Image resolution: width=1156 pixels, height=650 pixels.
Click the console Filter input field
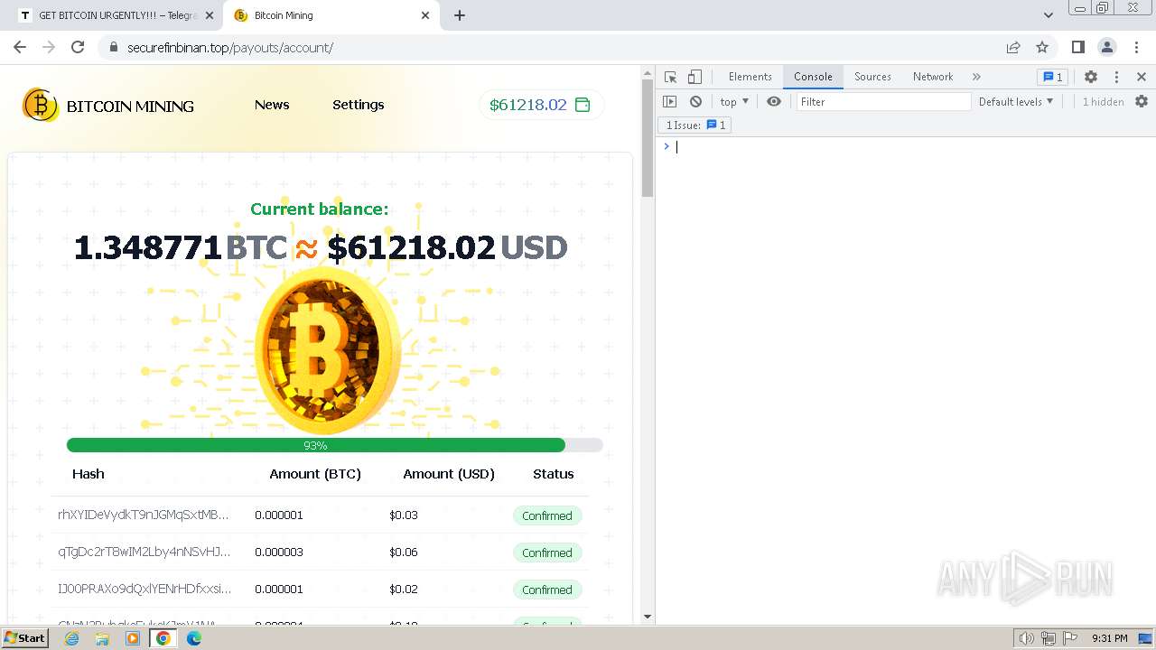tap(883, 102)
